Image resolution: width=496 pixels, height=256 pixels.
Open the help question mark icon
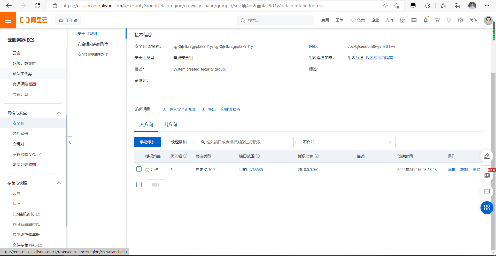[x=461, y=20]
